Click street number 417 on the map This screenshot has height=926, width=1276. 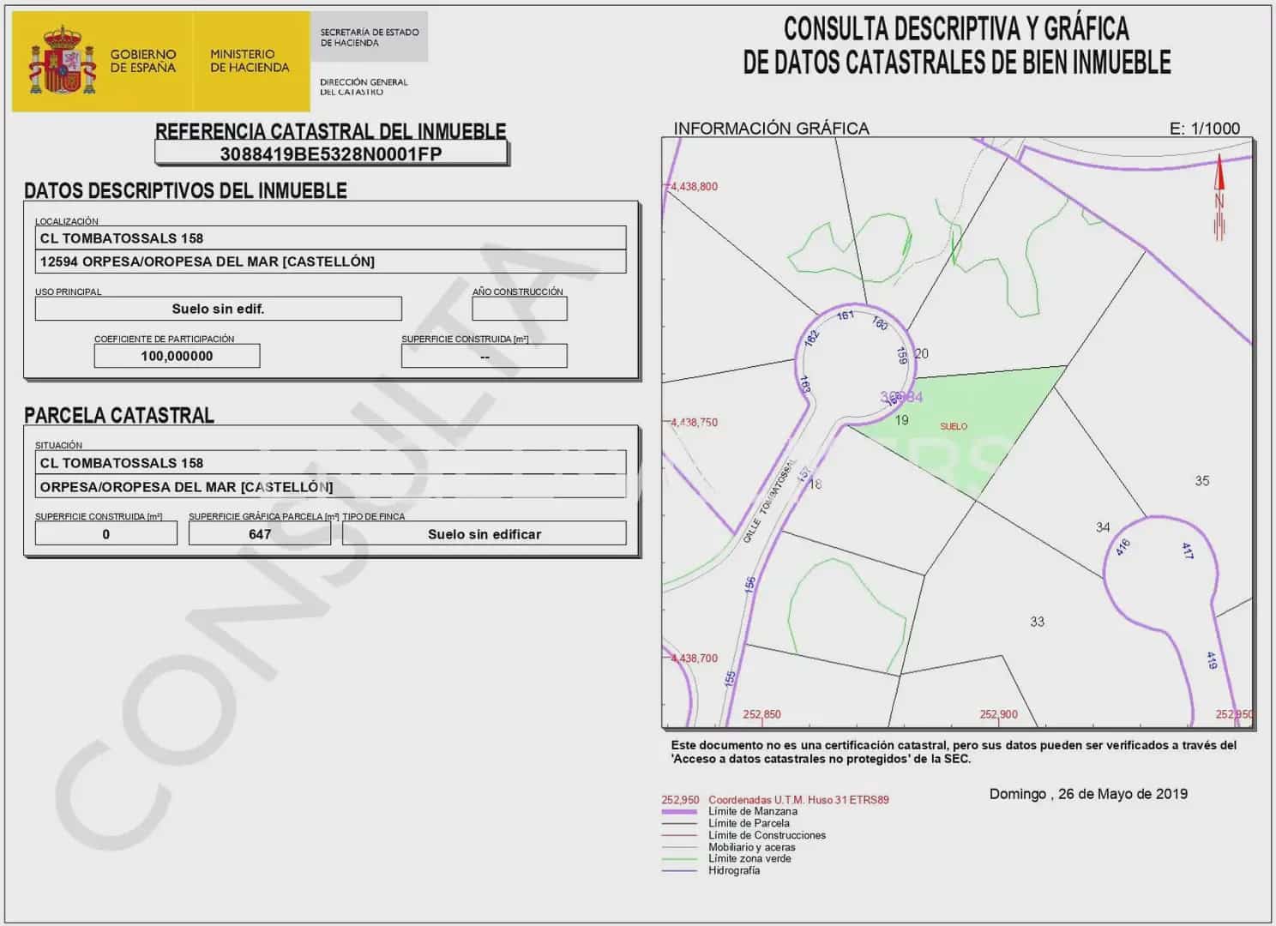coord(1188,550)
